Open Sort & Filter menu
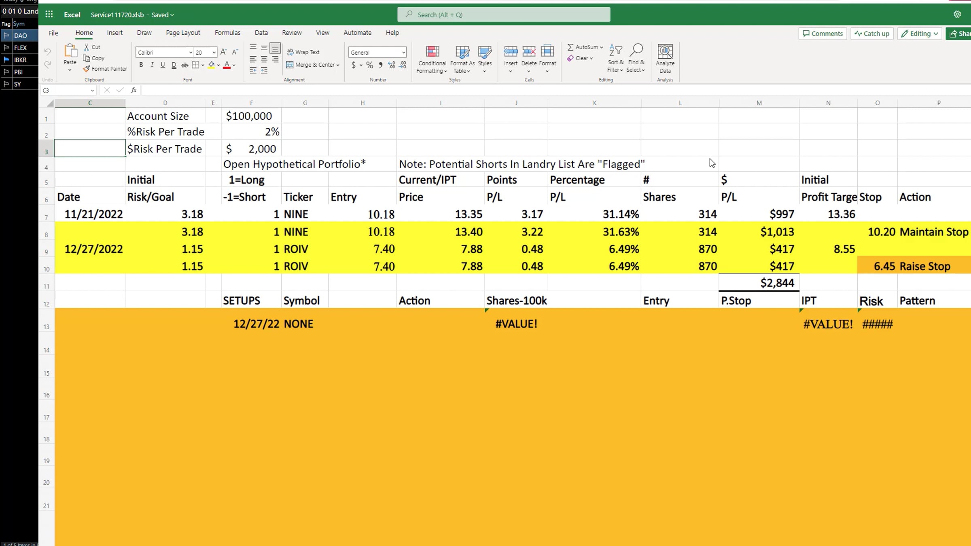Image resolution: width=971 pixels, height=546 pixels. pos(615,58)
